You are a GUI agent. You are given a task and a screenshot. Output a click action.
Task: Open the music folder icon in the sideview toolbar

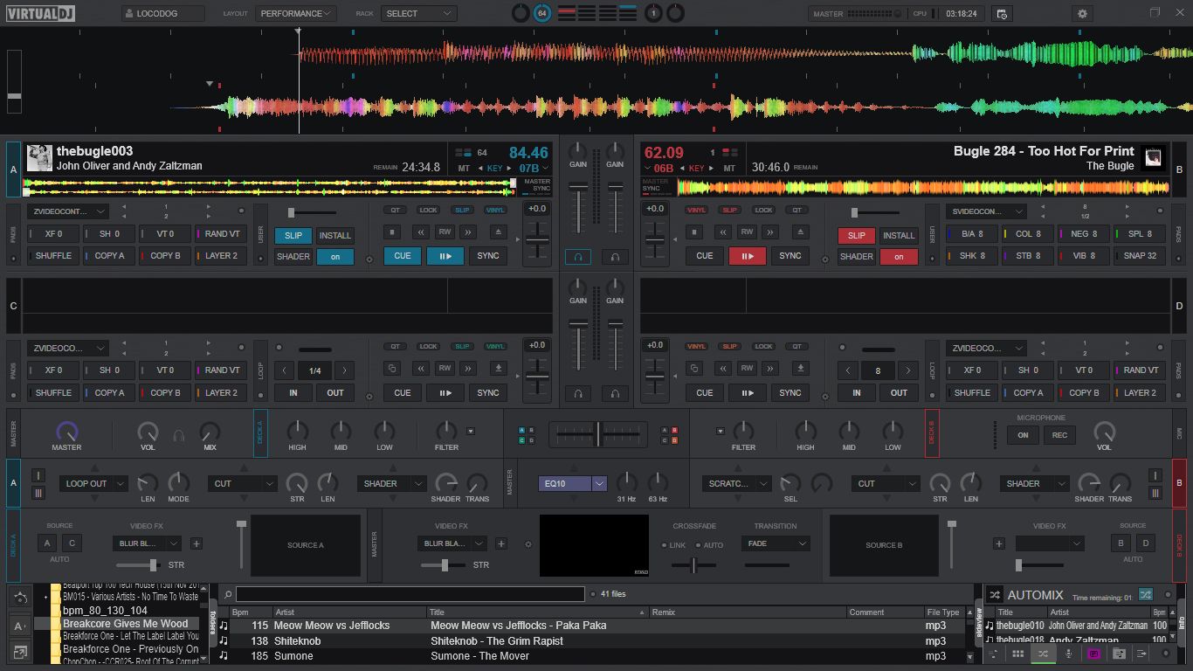[1119, 654]
